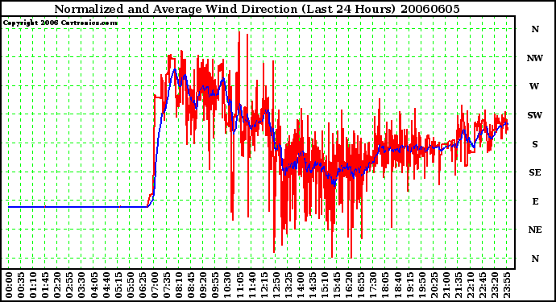The width and height of the screenshot is (556, 302).
Task: Click the SE direction label
Action: [535, 172]
